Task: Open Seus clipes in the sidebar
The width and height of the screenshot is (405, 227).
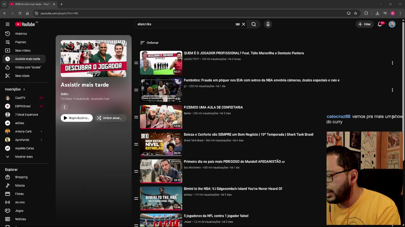Action: (24, 76)
